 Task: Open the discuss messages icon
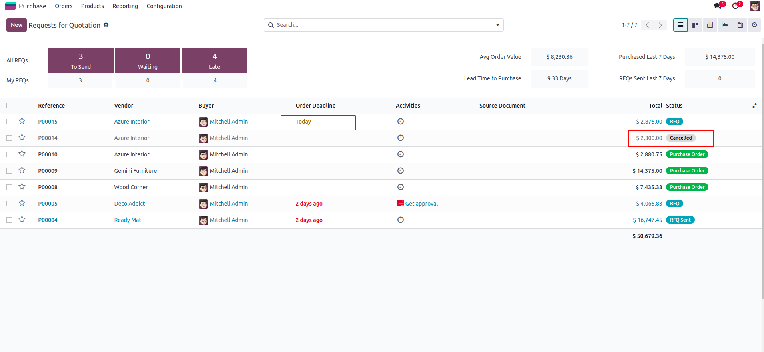[718, 6]
